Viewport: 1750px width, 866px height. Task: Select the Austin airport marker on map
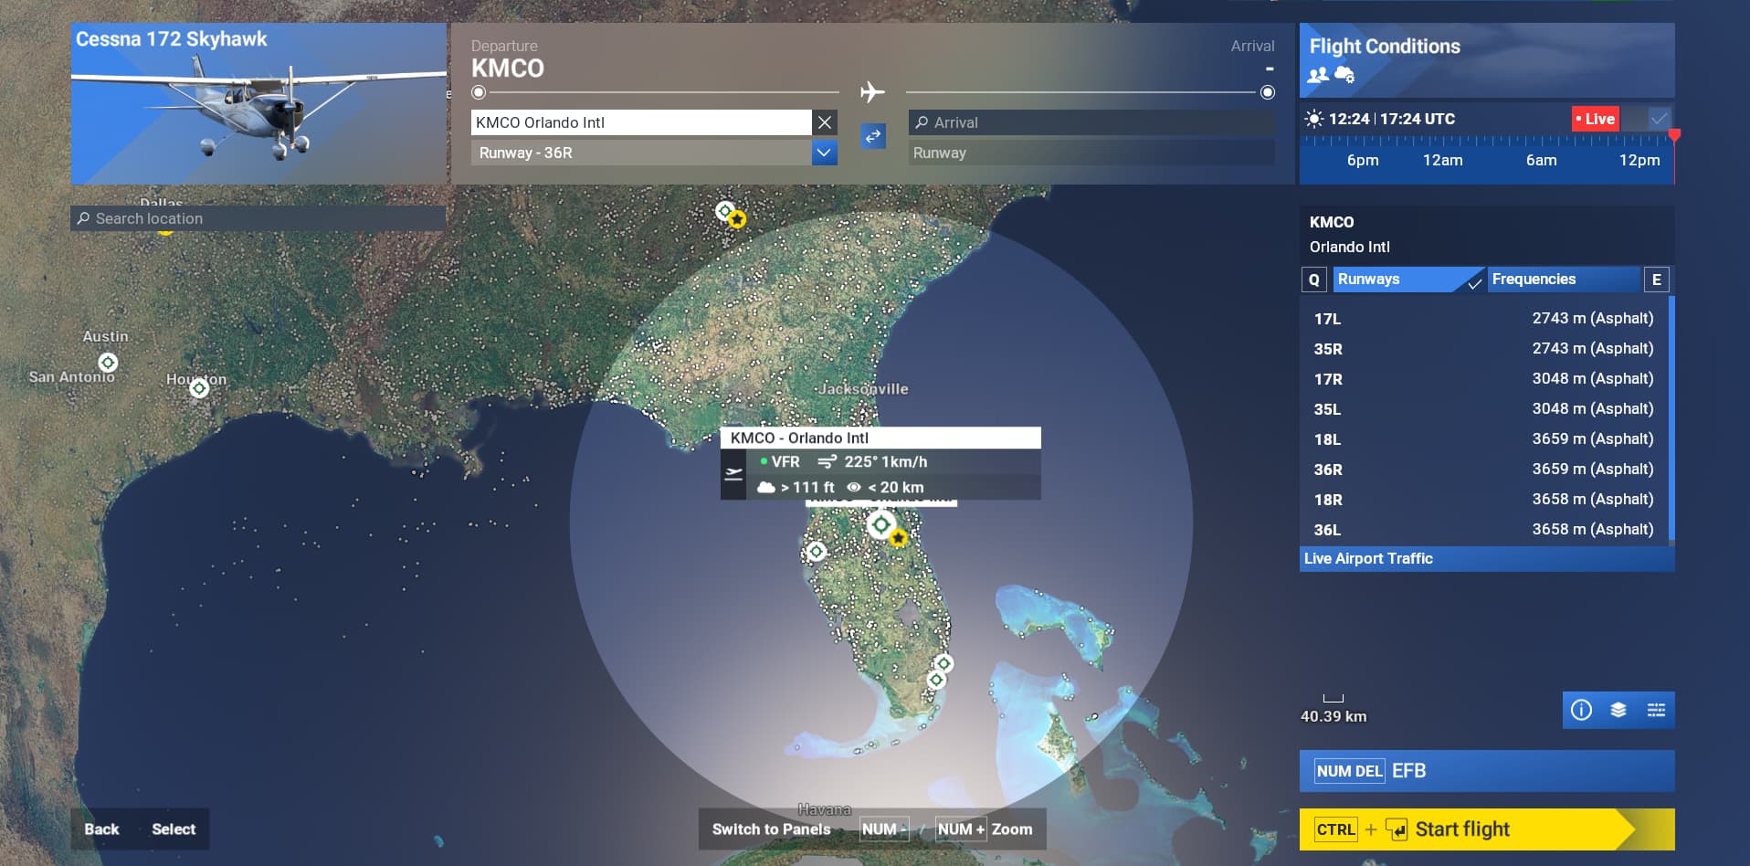click(x=108, y=363)
